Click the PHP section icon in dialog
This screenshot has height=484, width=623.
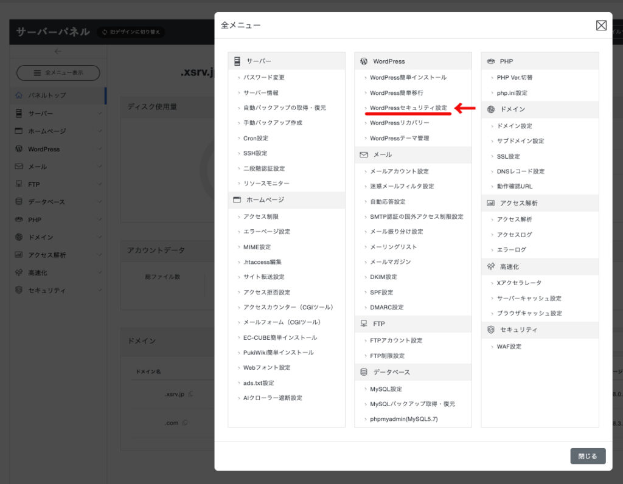coord(491,61)
